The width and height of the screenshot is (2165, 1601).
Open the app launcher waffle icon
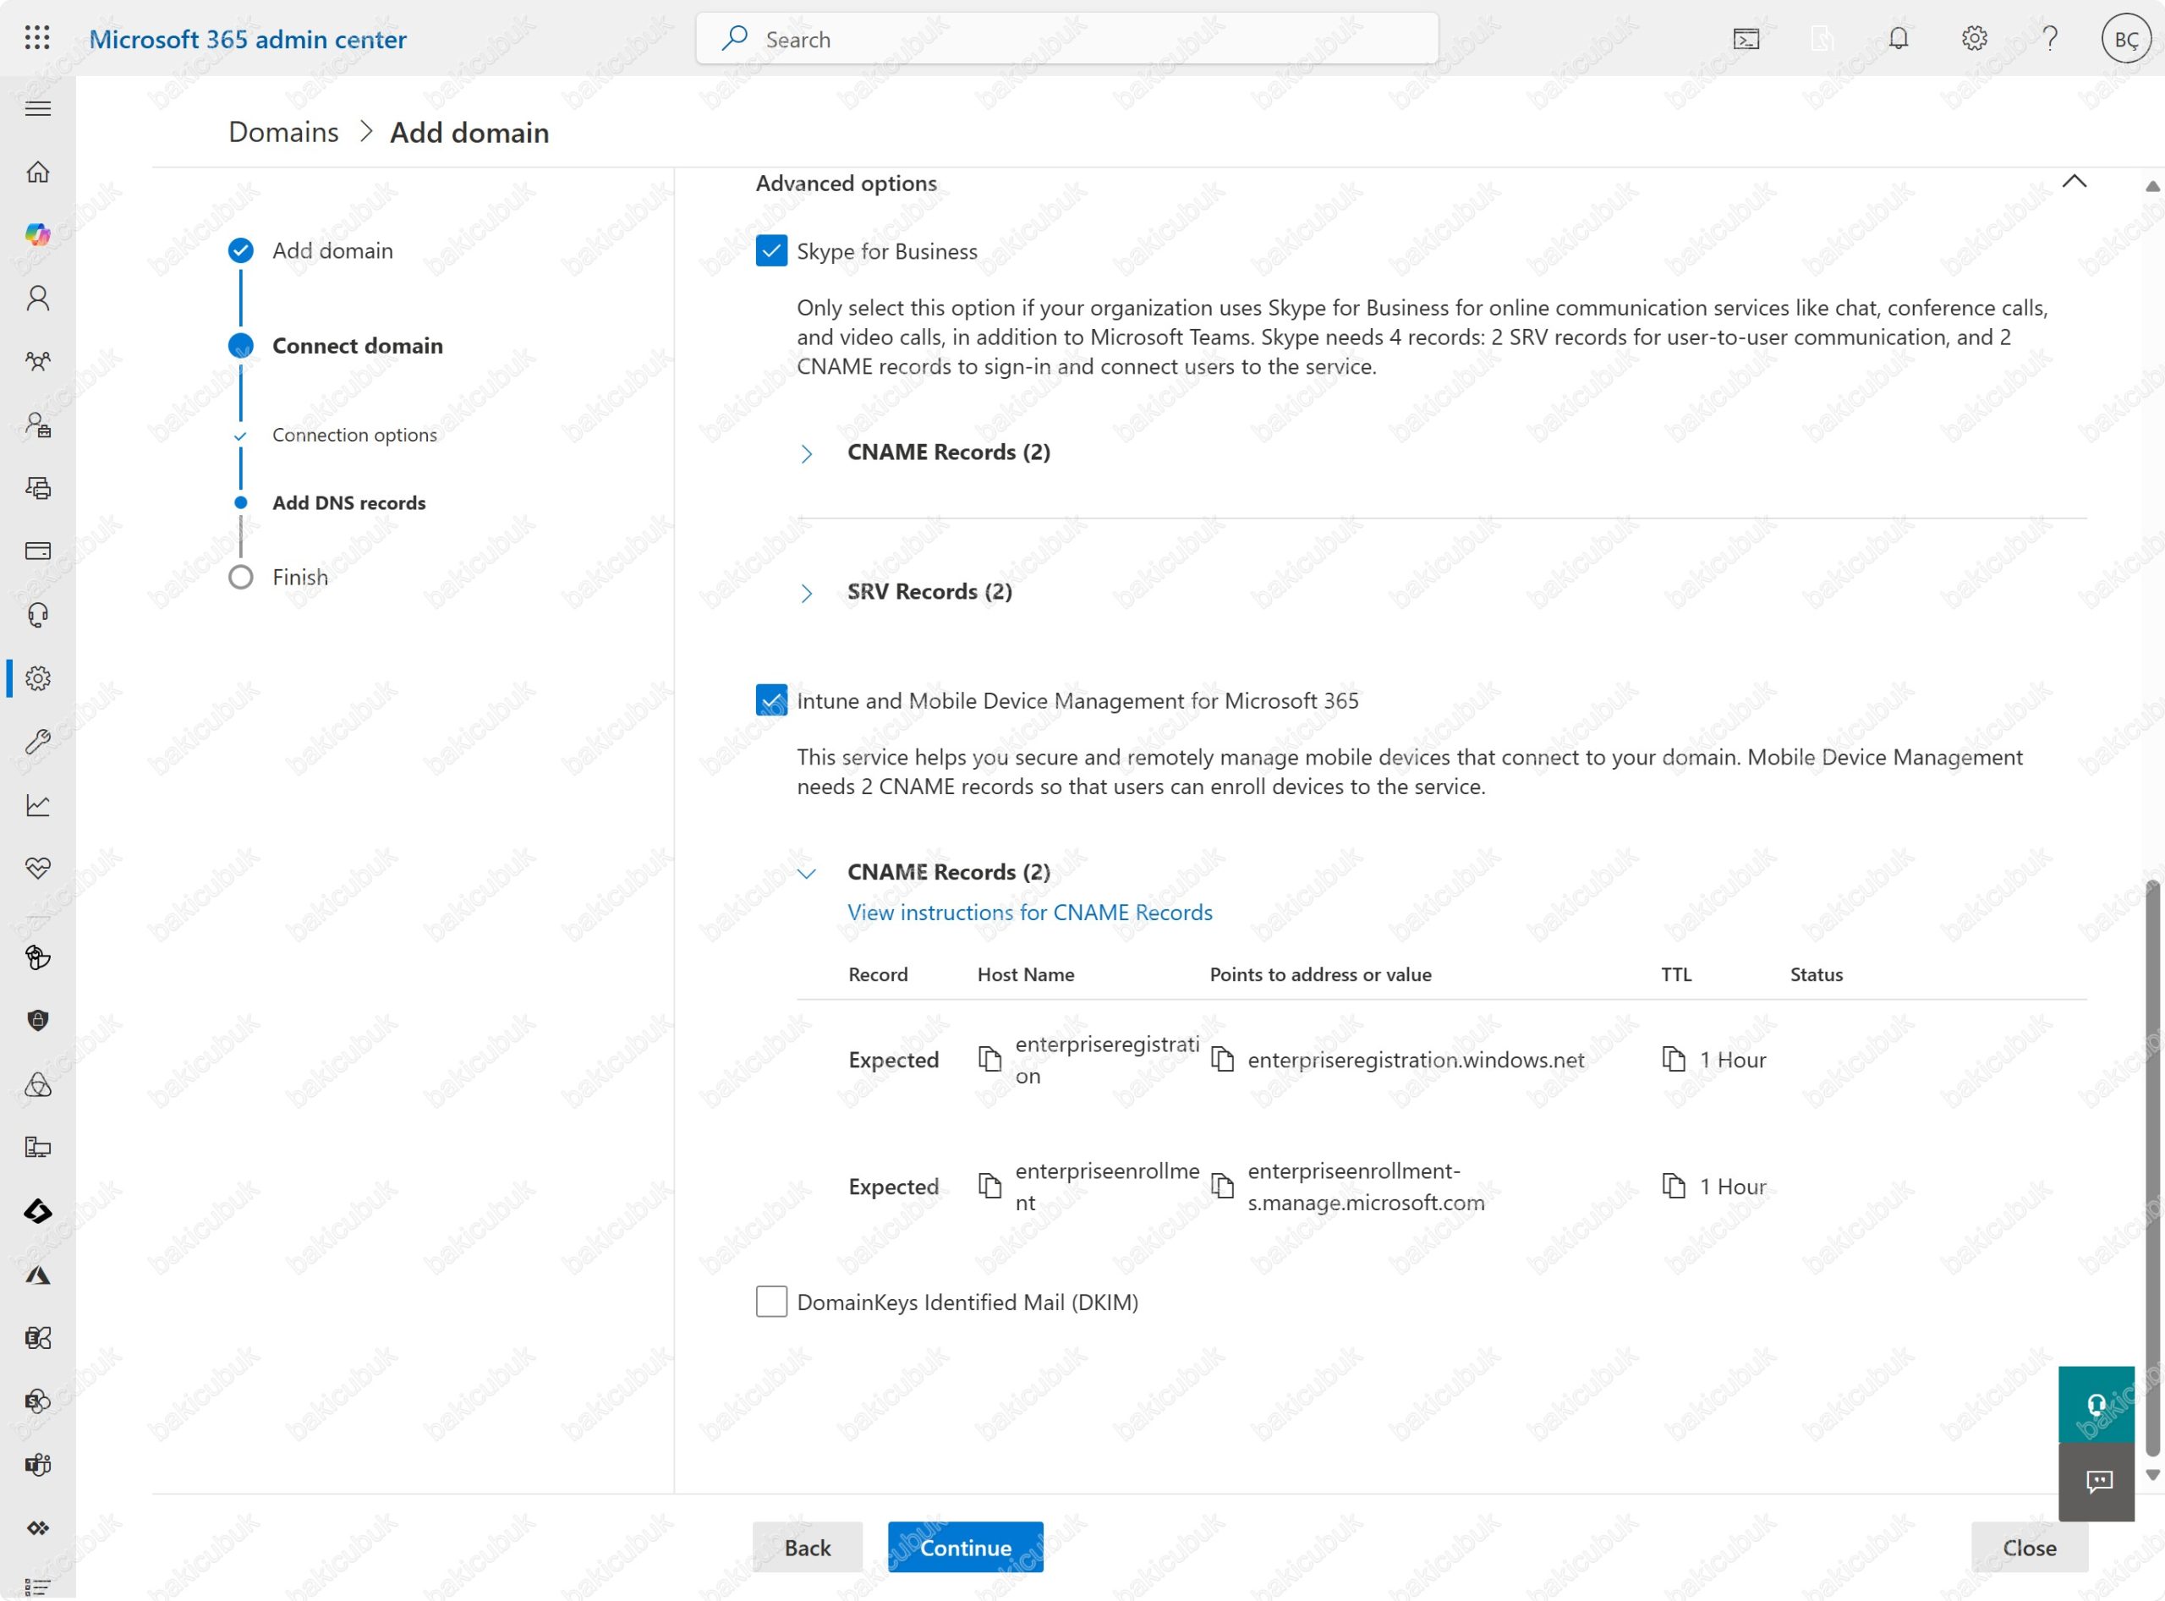coord(37,38)
